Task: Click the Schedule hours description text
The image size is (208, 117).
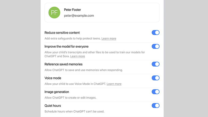Action: pos(74,111)
